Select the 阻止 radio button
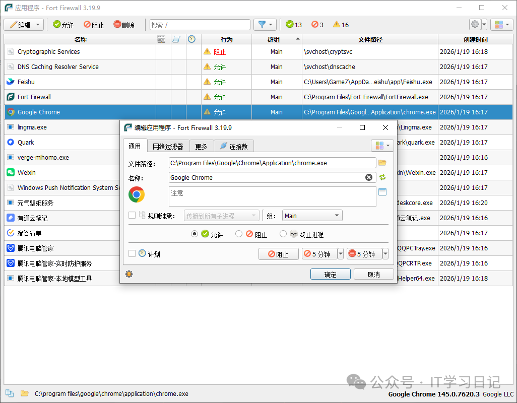 click(x=239, y=234)
